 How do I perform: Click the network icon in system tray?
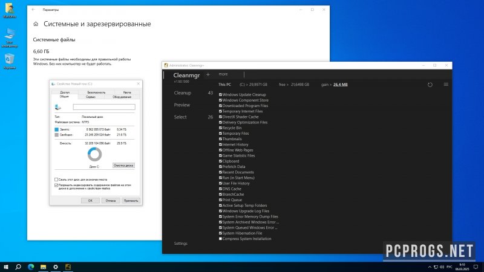tap(436, 267)
